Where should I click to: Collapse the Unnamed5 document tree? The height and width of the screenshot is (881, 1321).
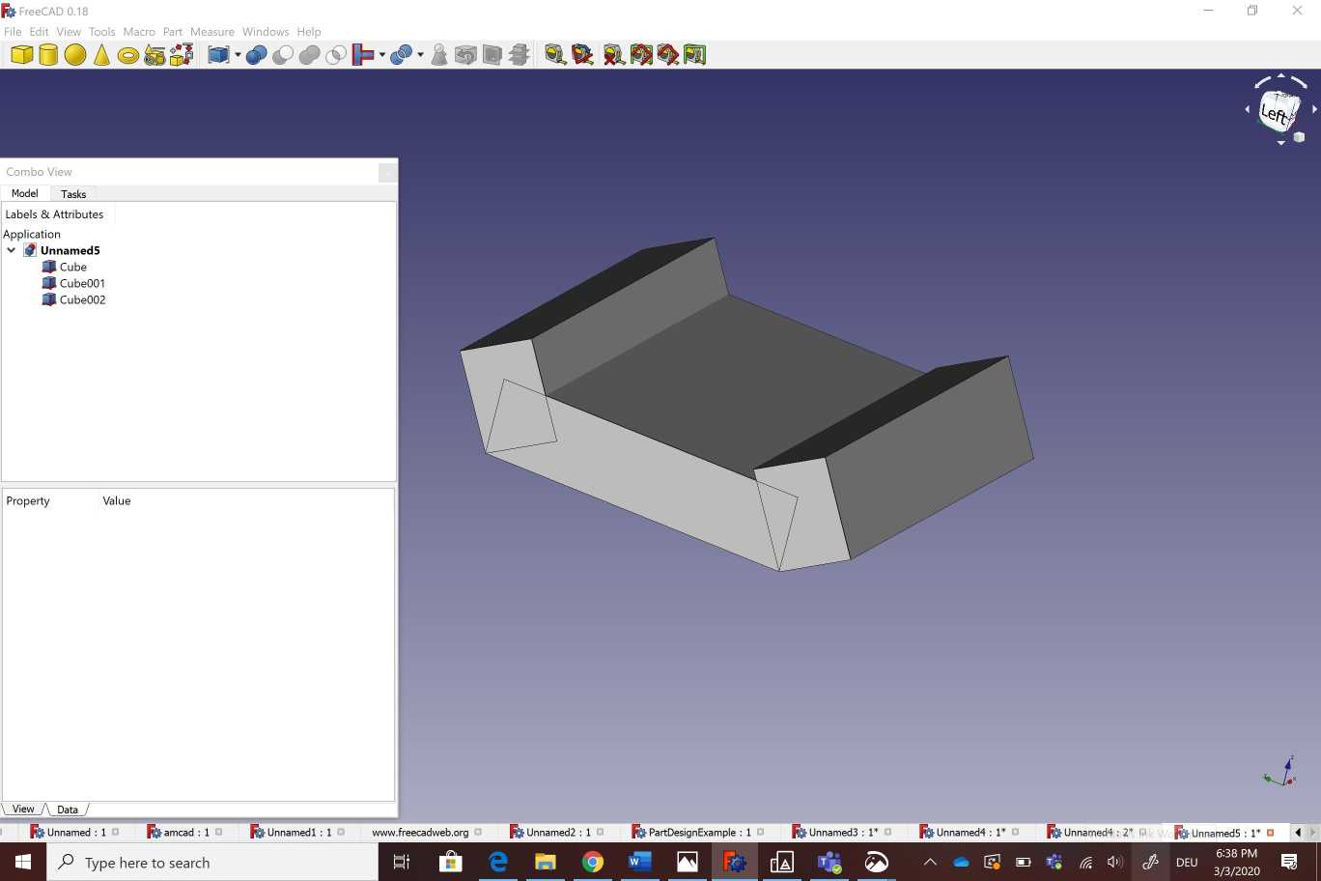click(x=12, y=250)
